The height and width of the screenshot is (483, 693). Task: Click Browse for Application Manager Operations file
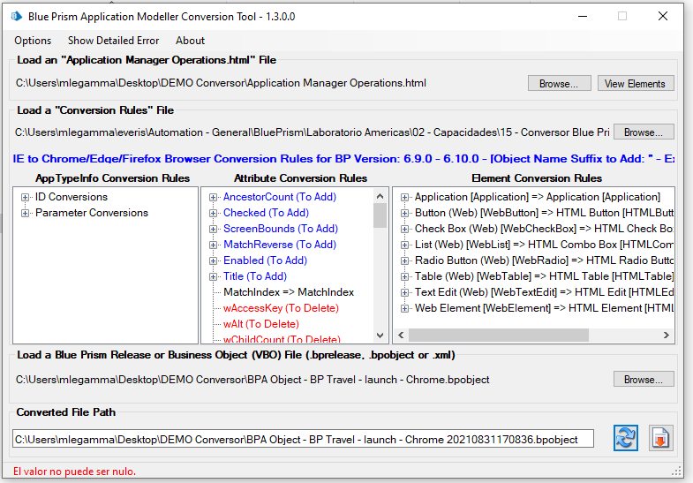click(559, 84)
